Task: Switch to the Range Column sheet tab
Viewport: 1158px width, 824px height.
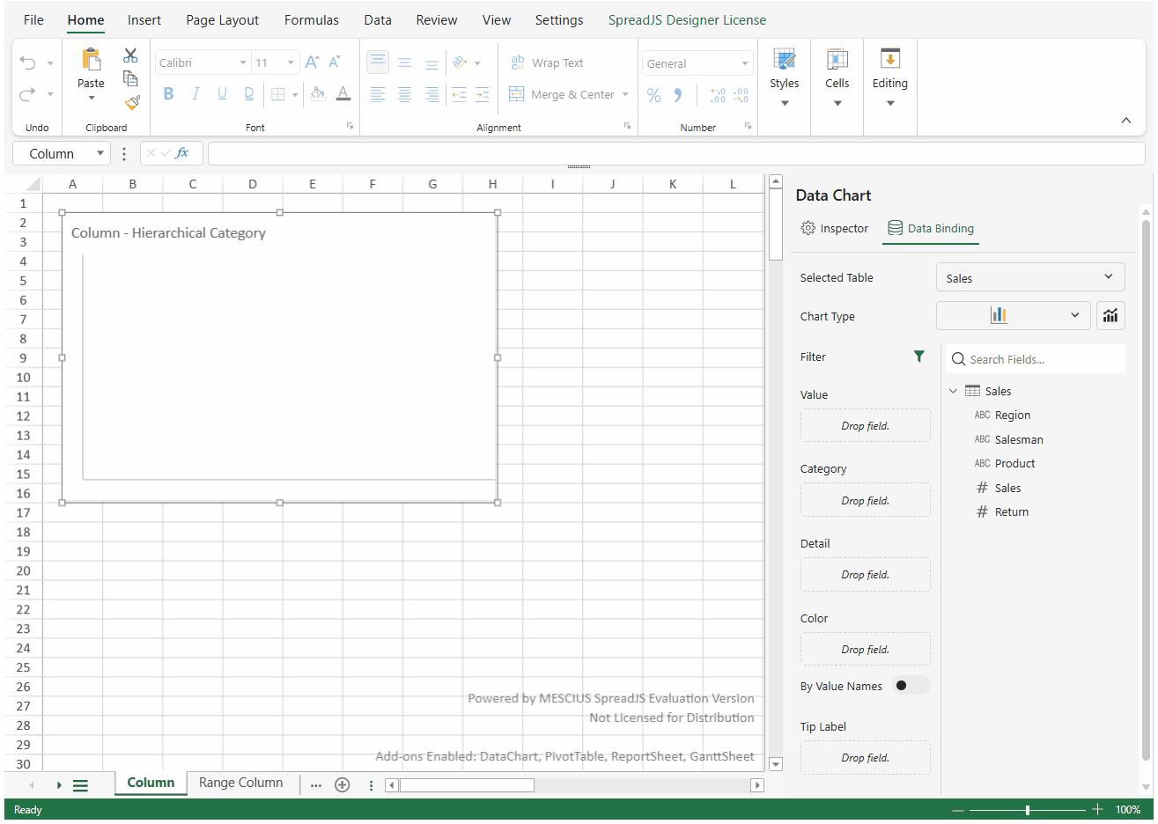Action: [240, 783]
